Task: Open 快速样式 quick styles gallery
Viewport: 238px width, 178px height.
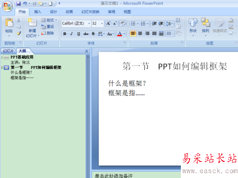Action: pos(220,27)
